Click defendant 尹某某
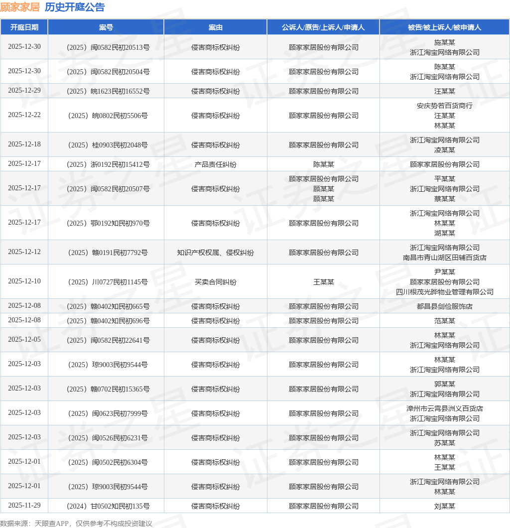 pos(444,272)
